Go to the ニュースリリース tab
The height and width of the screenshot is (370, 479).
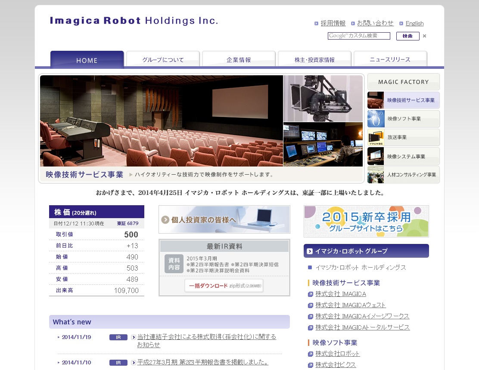tap(390, 60)
